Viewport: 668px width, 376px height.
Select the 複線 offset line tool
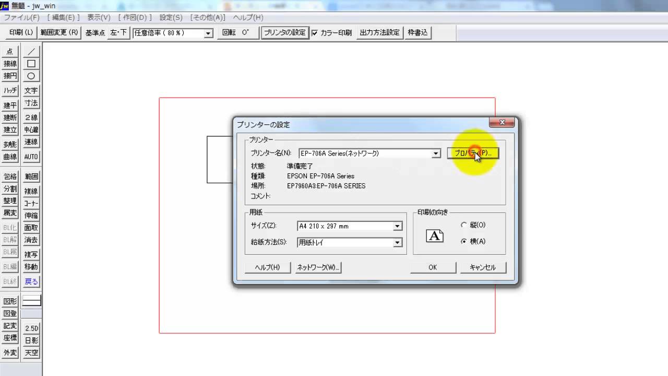point(31,191)
